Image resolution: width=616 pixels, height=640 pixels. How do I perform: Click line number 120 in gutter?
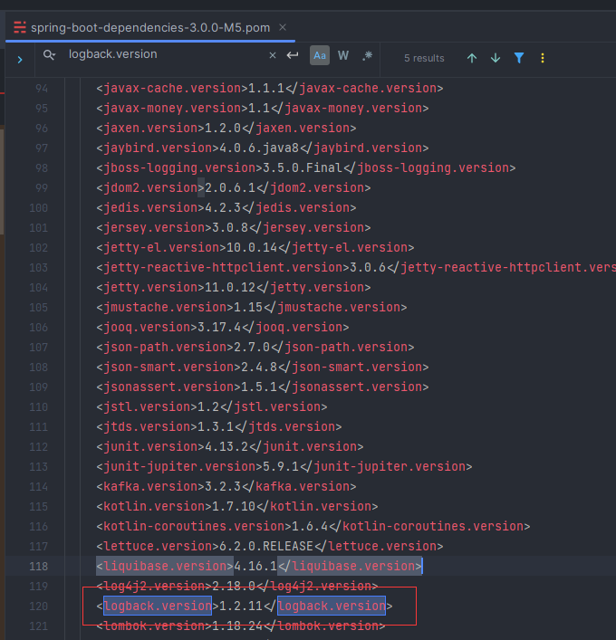38,607
